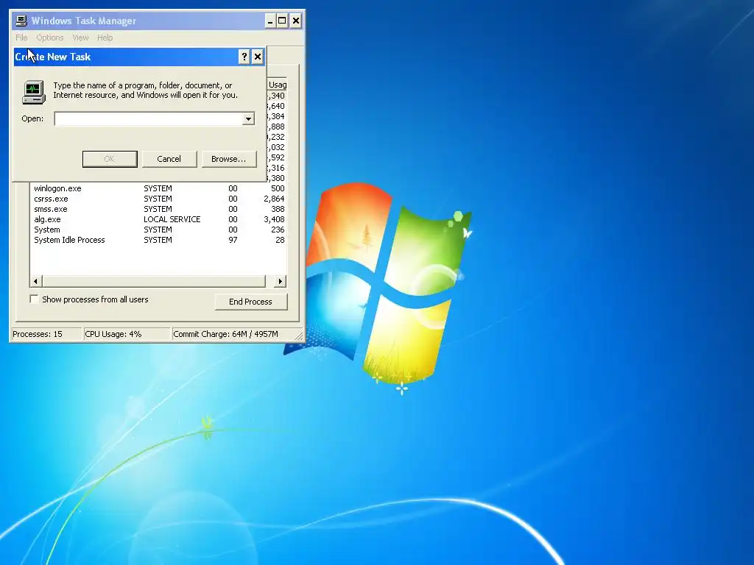Image resolution: width=754 pixels, height=565 pixels.
Task: Open the View menu in Task Manager
Action: 80,38
